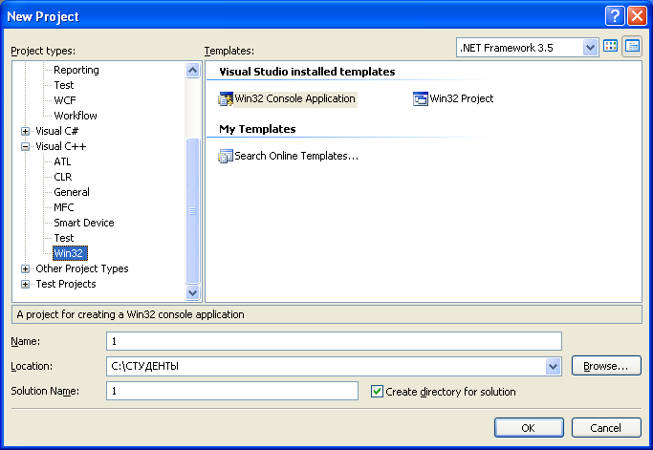Click the Win32 Project label text
The width and height of the screenshot is (653, 450).
pos(462,99)
